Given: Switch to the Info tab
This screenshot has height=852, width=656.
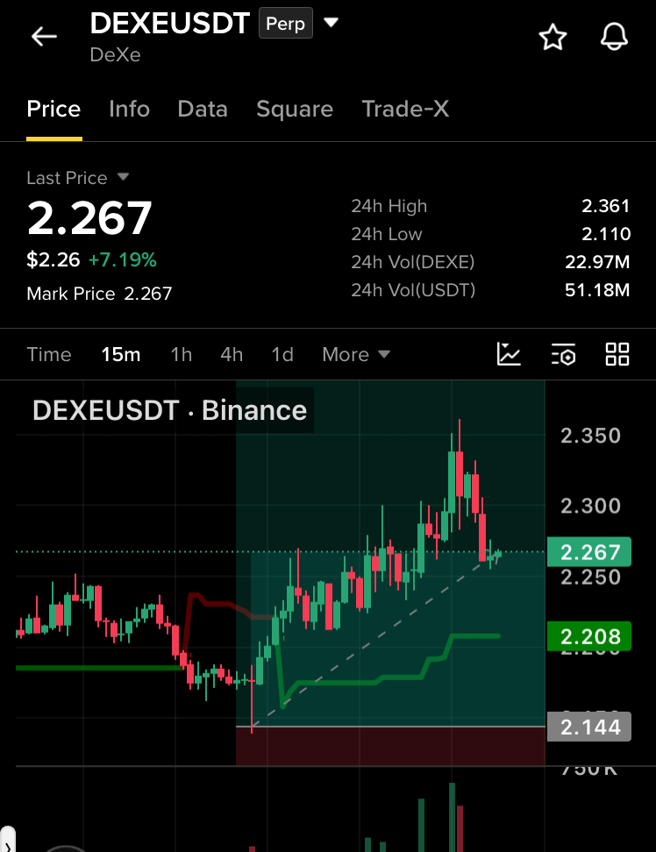Looking at the screenshot, I should 129,110.
